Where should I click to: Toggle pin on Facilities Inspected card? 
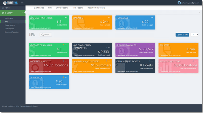click(64, 61)
